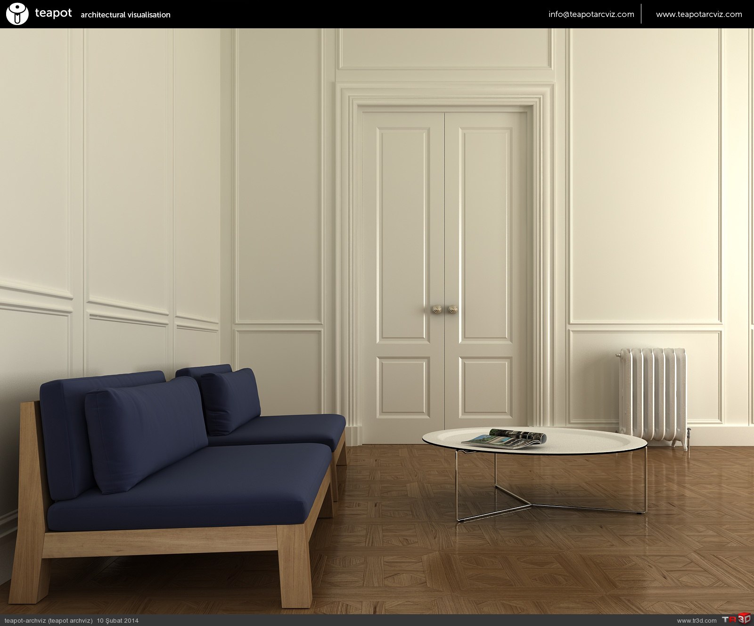Click the right door leaf's lower panel
This screenshot has height=626, width=754.
pos(485,387)
